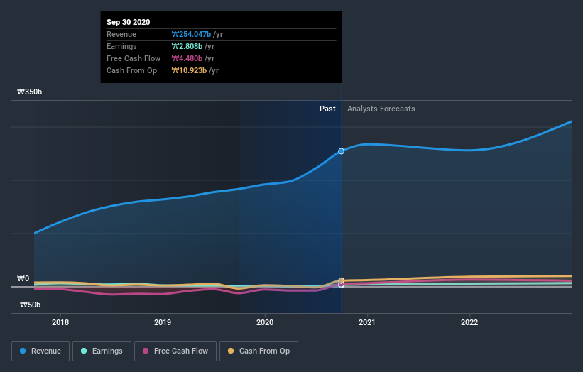Click the ₩2.808b earnings value

(x=187, y=46)
